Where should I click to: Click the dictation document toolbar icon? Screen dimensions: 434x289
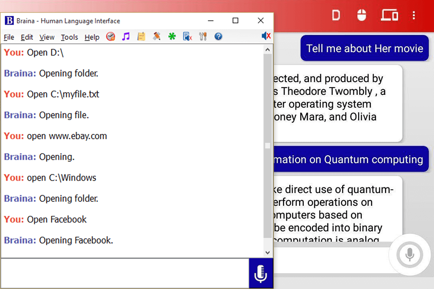tap(187, 37)
